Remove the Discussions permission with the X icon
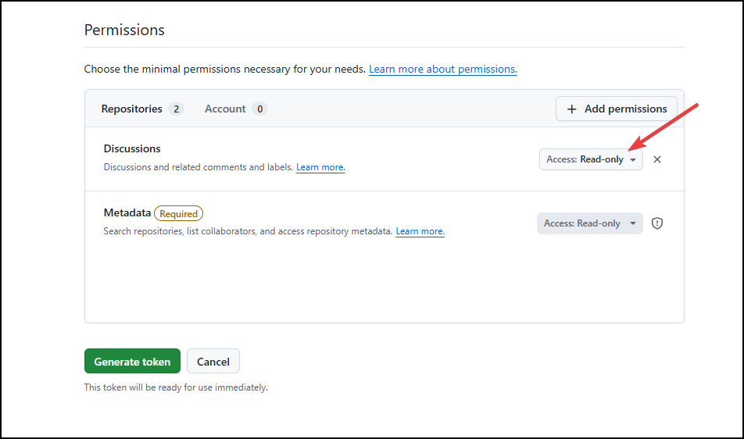744x439 pixels. point(657,159)
